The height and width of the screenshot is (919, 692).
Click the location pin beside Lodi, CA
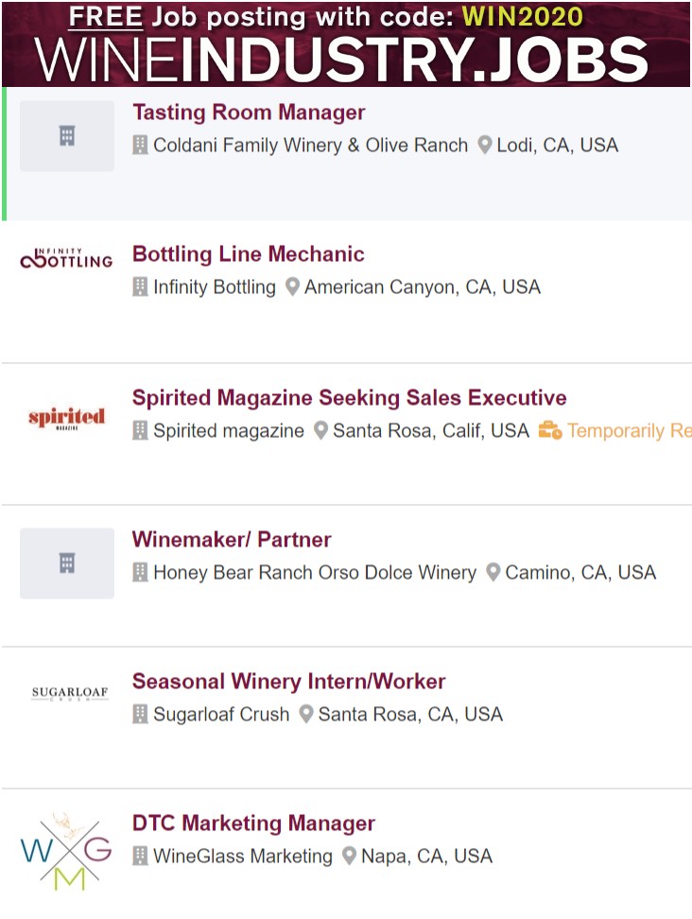pos(485,146)
